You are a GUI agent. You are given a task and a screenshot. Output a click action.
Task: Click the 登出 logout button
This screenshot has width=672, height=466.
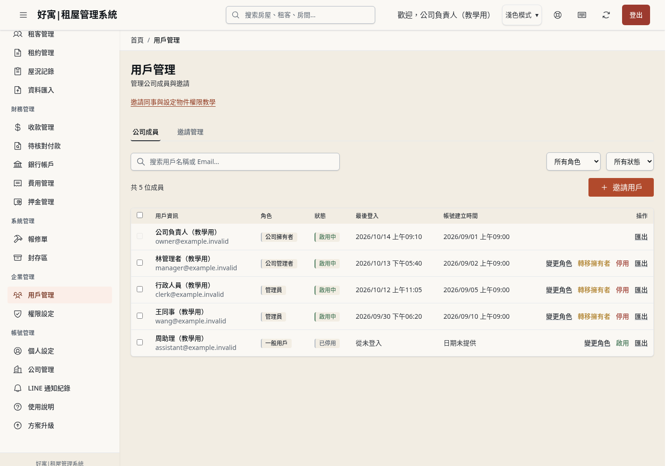click(x=636, y=15)
